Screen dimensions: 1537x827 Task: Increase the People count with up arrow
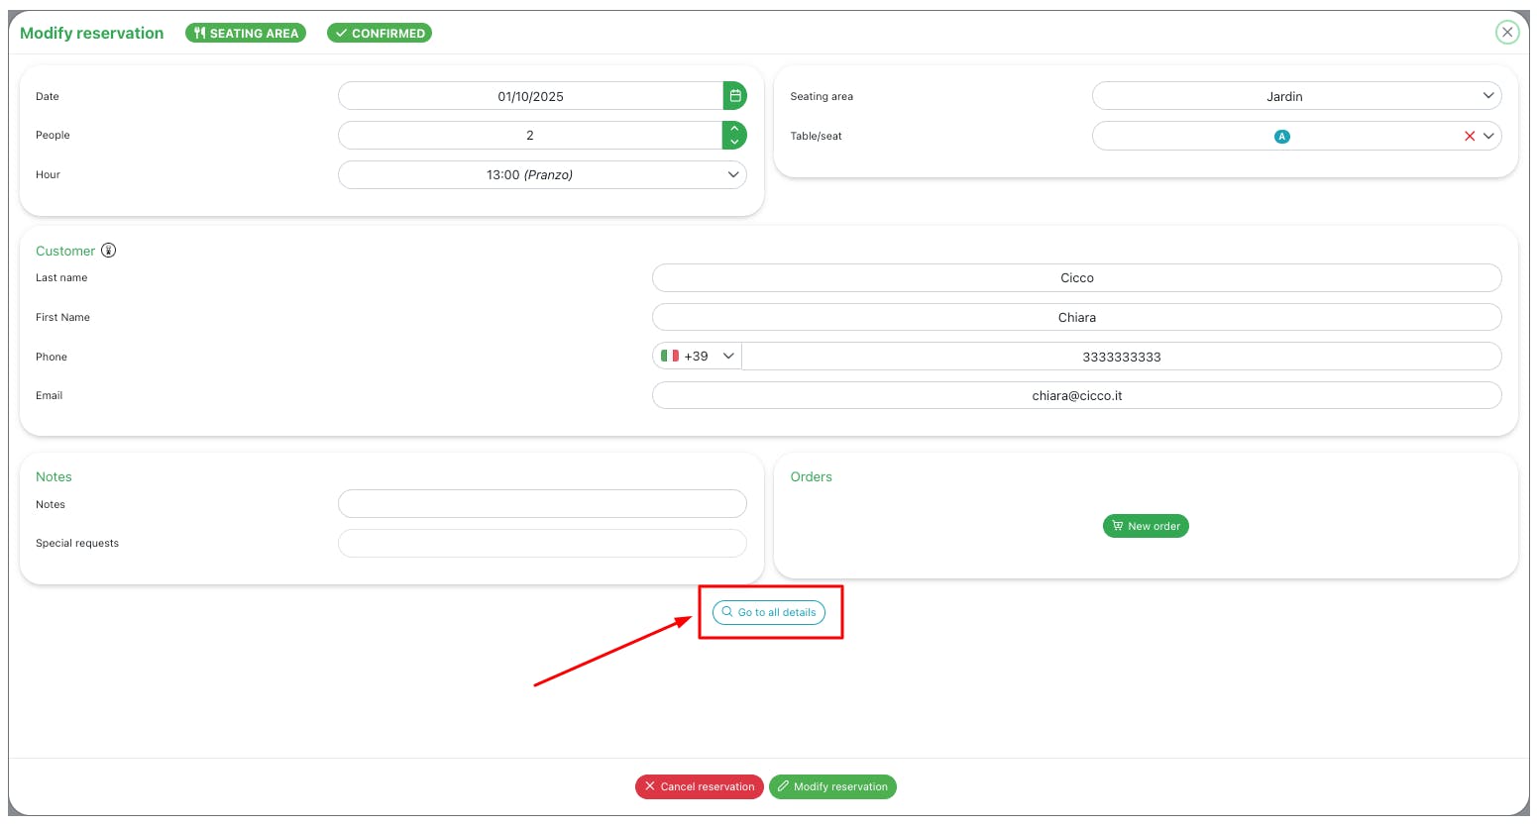click(x=734, y=129)
